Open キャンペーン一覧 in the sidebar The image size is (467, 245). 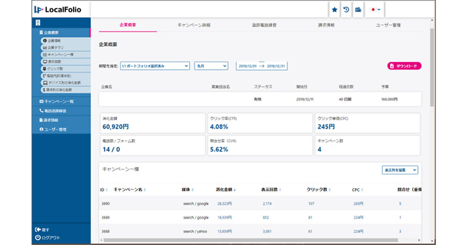pos(59,101)
